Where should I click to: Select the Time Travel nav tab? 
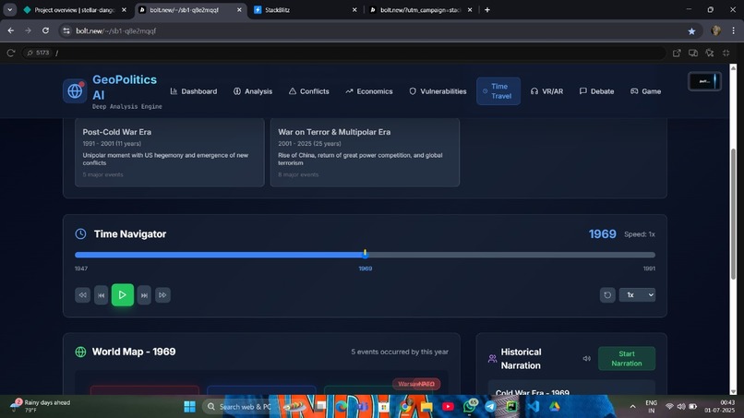pos(498,91)
